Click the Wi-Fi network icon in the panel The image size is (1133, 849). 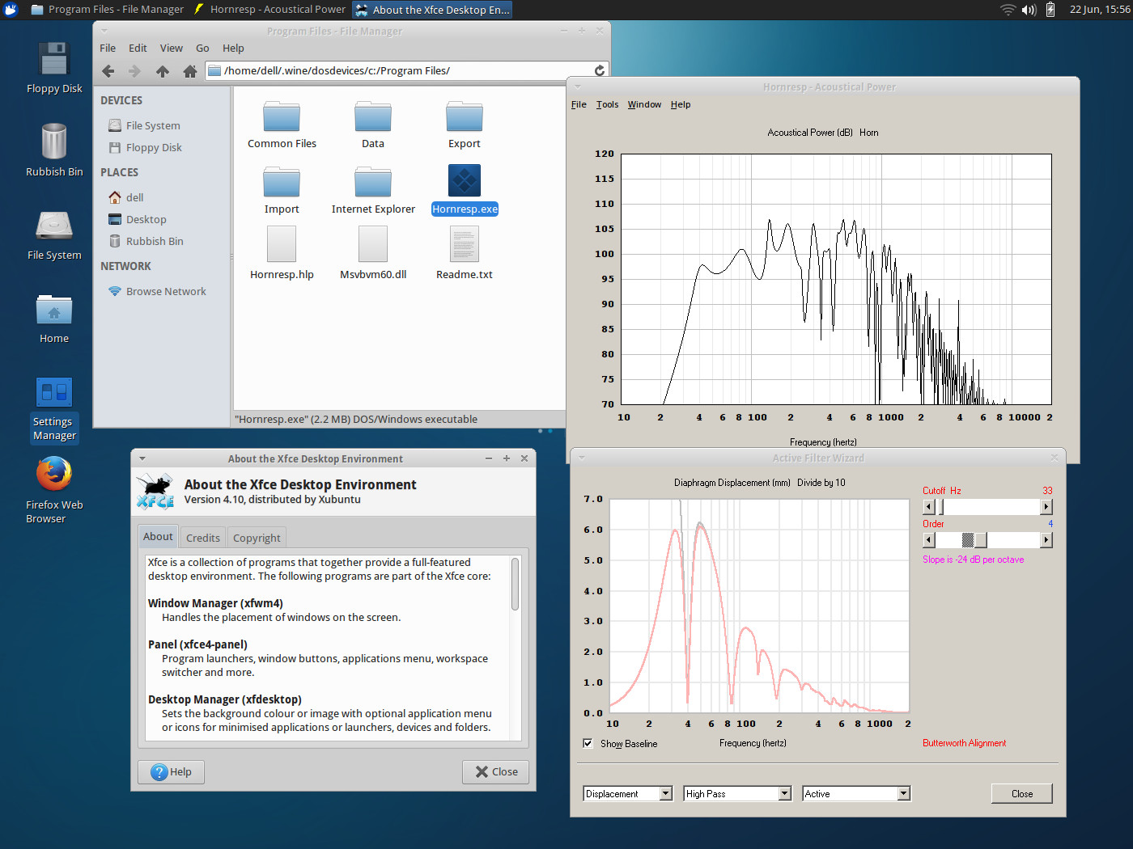point(1008,10)
